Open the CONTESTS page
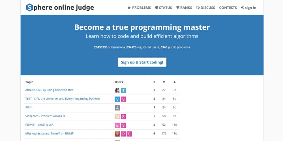 tap(228, 8)
